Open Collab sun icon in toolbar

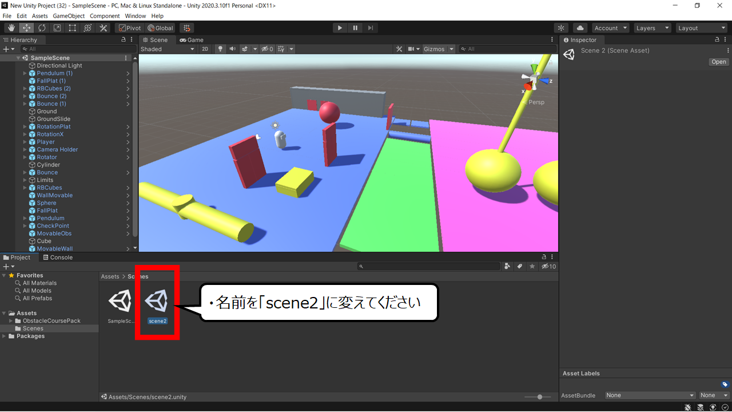pyautogui.click(x=562, y=28)
